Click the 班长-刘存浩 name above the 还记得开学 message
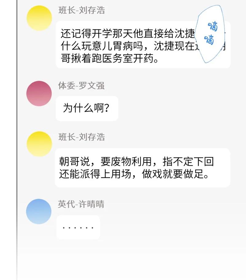 81,10
